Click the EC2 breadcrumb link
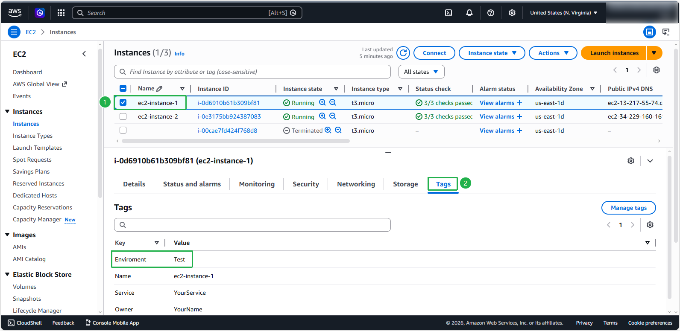This screenshot has width=680, height=331. tap(31, 32)
